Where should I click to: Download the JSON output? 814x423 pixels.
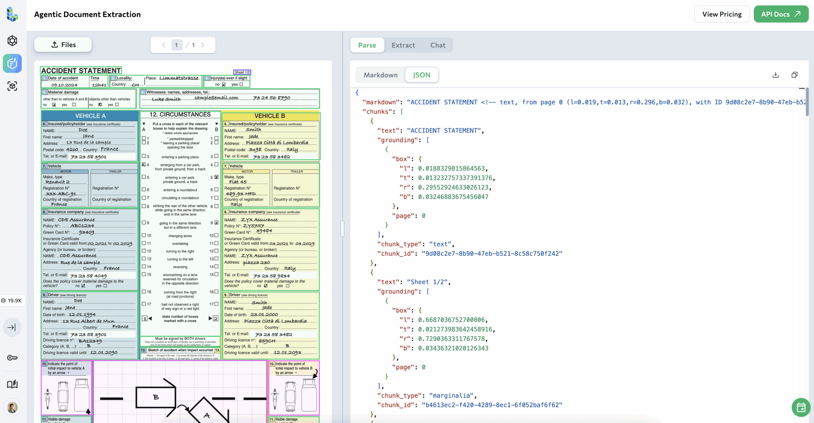pyautogui.click(x=776, y=75)
